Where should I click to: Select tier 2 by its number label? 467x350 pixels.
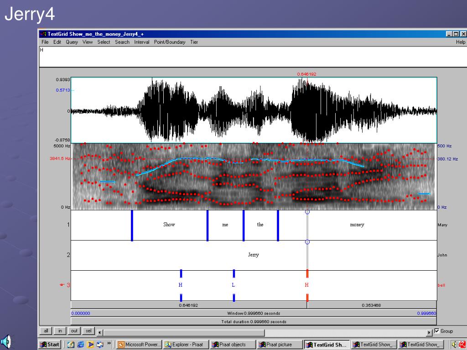(68, 255)
